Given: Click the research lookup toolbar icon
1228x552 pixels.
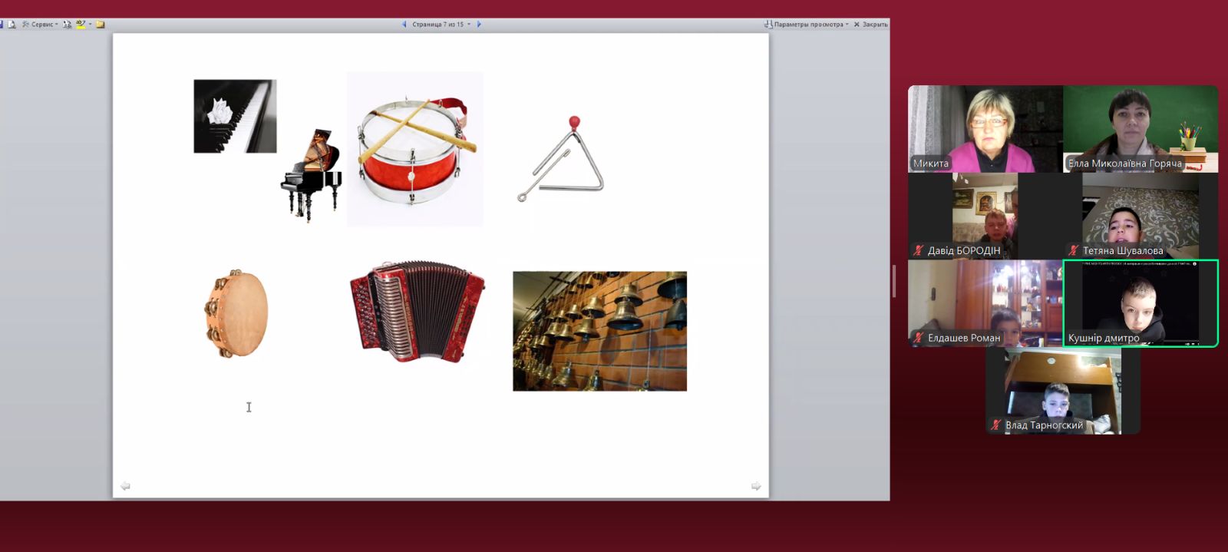Looking at the screenshot, I should [x=68, y=25].
